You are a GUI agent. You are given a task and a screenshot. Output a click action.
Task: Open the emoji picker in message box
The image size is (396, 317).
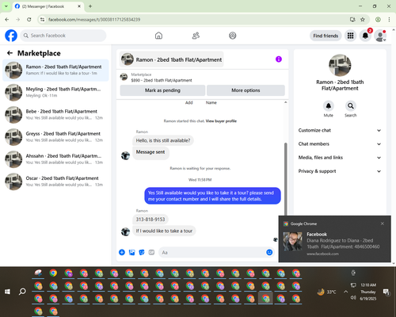point(269,252)
